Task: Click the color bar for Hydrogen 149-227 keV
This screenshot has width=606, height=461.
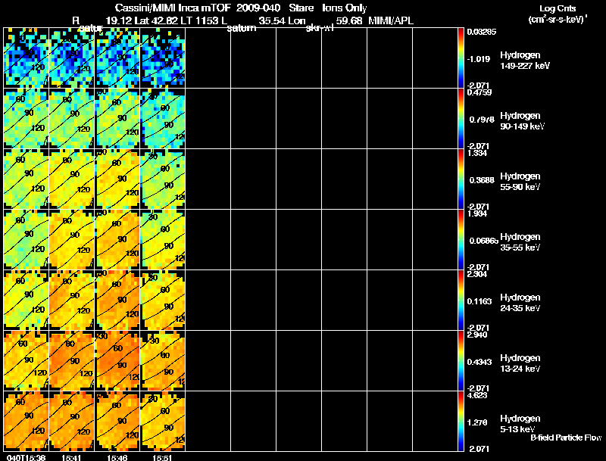Action: [461, 58]
